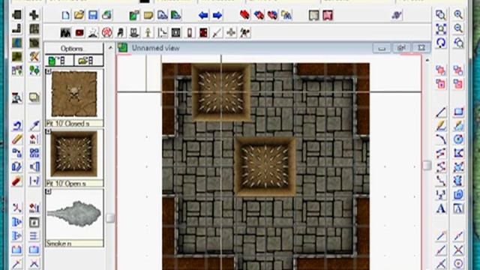Click the large A outlined-text icon

(x=458, y=208)
